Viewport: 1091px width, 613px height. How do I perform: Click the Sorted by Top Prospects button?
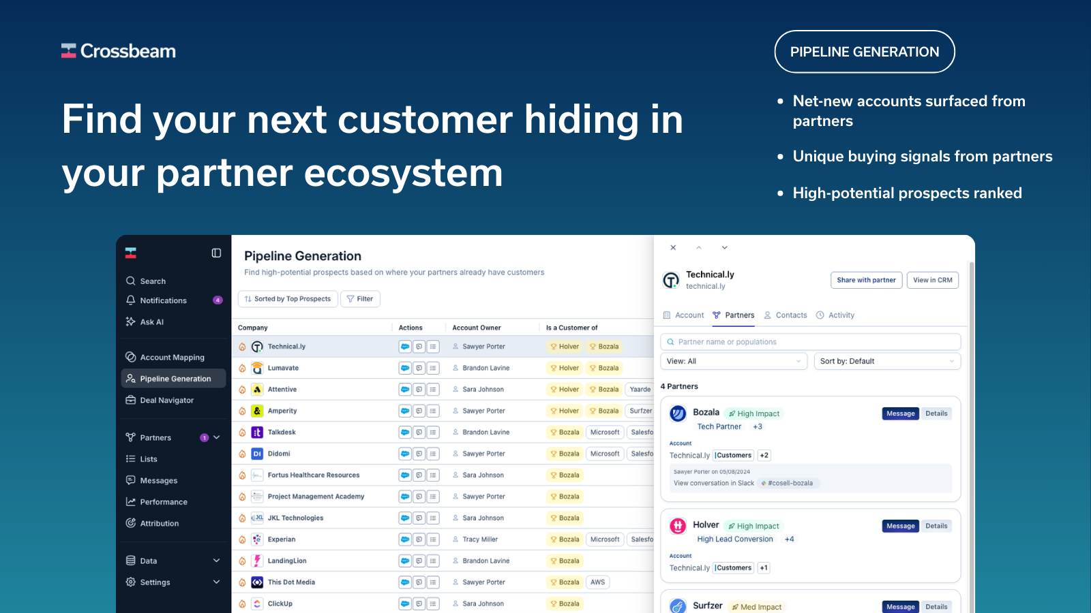(x=288, y=299)
